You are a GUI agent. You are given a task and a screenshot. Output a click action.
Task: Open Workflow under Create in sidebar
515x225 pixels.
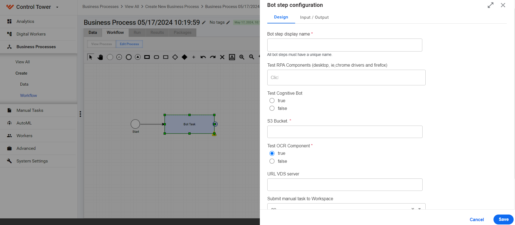(28, 96)
